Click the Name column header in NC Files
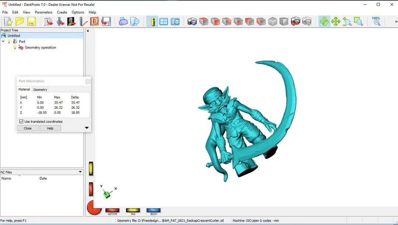Screen dimensions: 398x225 (19, 178)
